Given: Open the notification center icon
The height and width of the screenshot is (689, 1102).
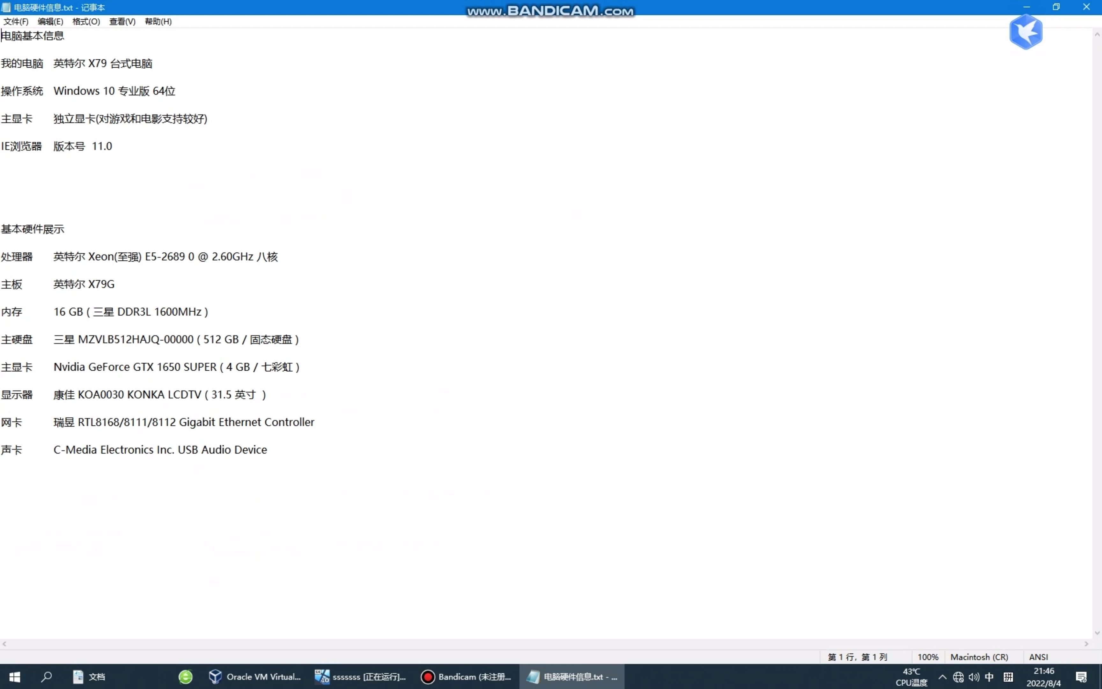Looking at the screenshot, I should (x=1081, y=677).
